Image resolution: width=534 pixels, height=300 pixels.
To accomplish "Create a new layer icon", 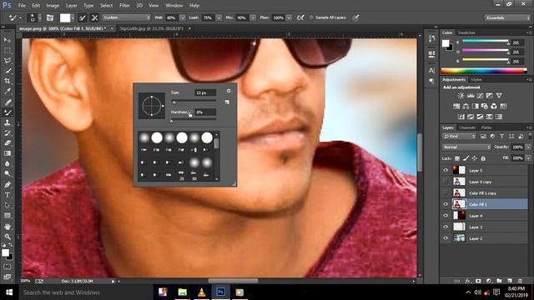I will (510, 281).
